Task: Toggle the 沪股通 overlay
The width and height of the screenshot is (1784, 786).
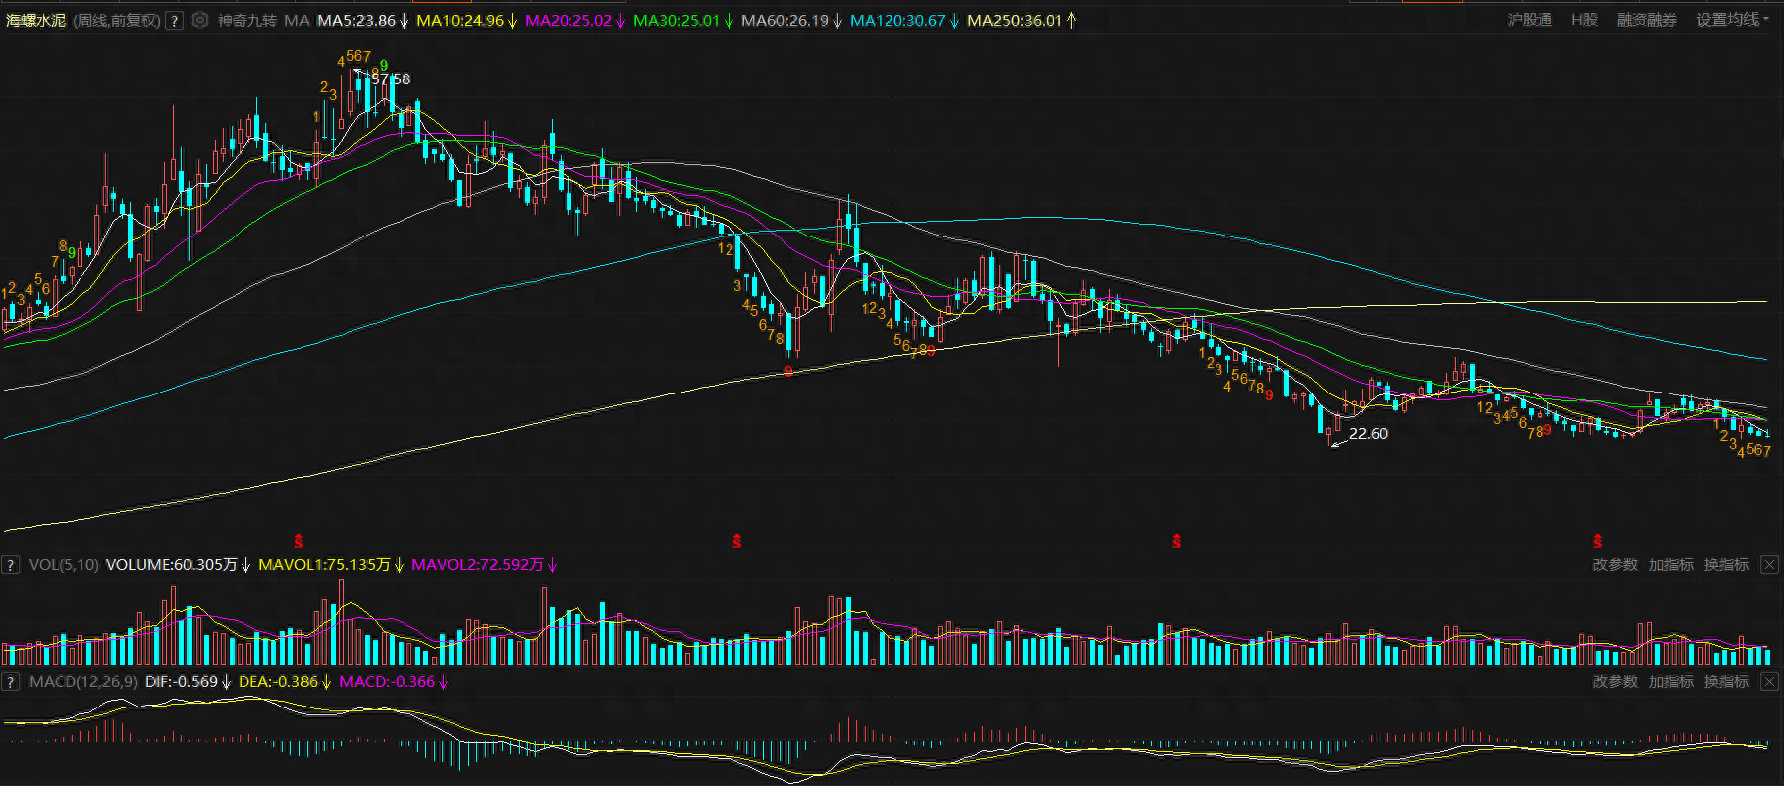Action: (x=1529, y=20)
